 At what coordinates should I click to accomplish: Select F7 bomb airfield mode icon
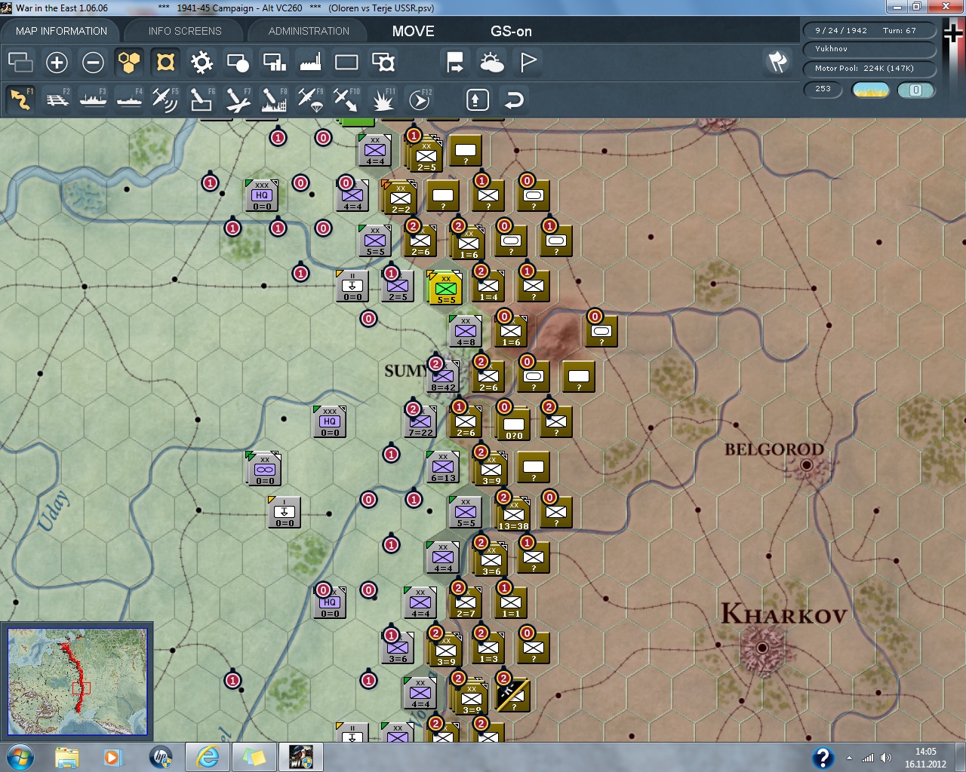point(238,100)
